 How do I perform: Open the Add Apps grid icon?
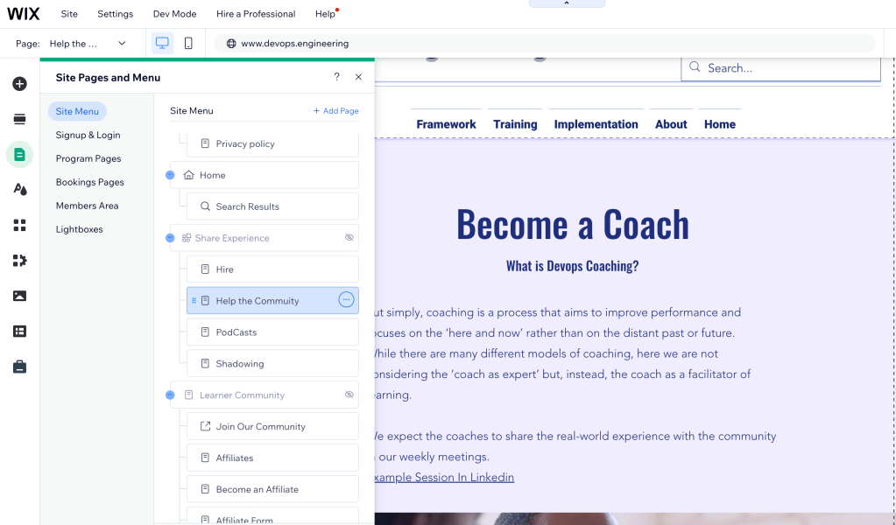pos(19,225)
